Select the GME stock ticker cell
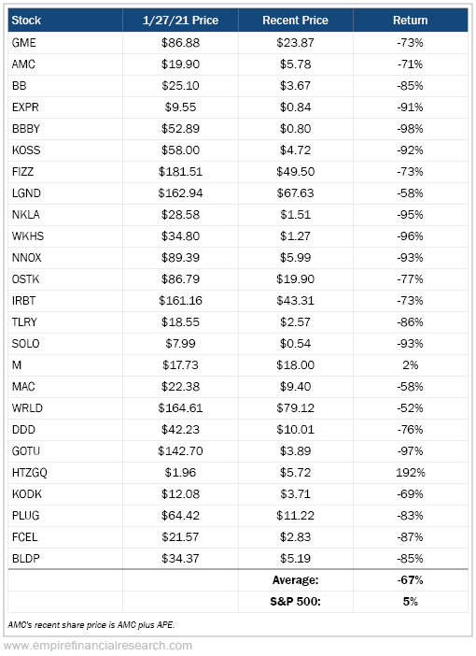Image resolution: width=476 pixels, height=656 pixels. tap(65, 43)
